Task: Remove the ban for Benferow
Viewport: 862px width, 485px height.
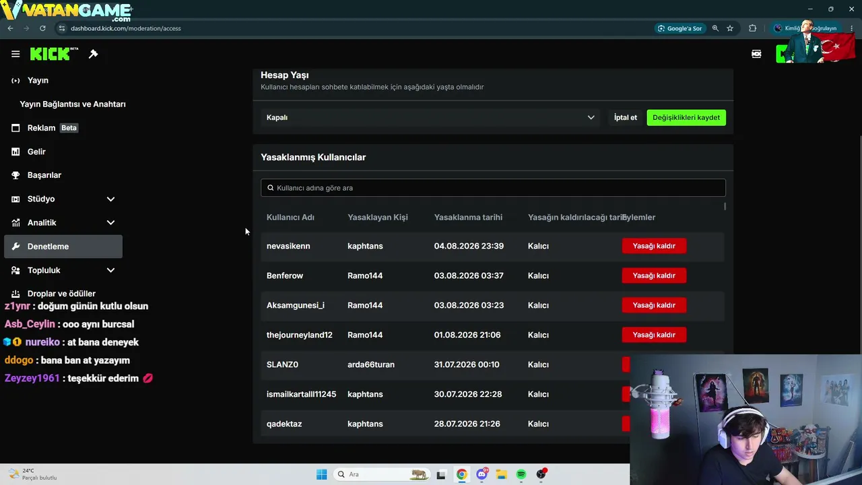Action: [x=654, y=276]
